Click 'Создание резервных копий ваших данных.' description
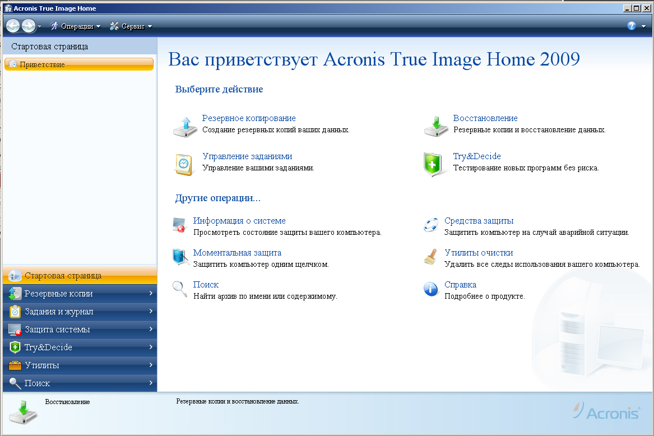Viewport: 654px width, 436px height. (x=276, y=130)
